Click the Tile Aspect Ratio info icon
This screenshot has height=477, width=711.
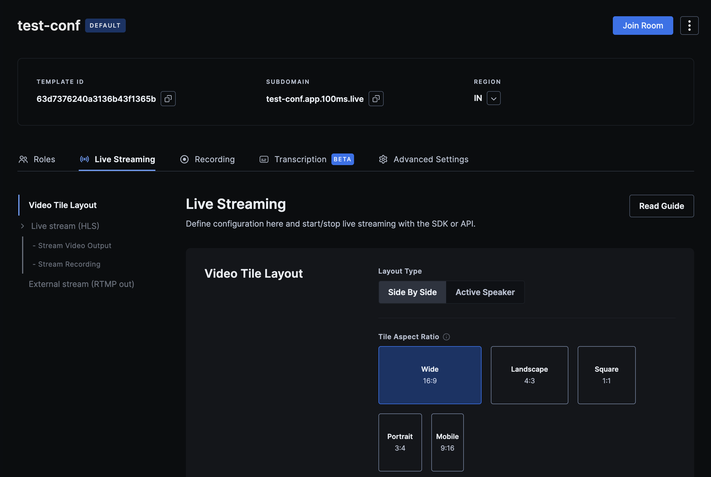[446, 337]
